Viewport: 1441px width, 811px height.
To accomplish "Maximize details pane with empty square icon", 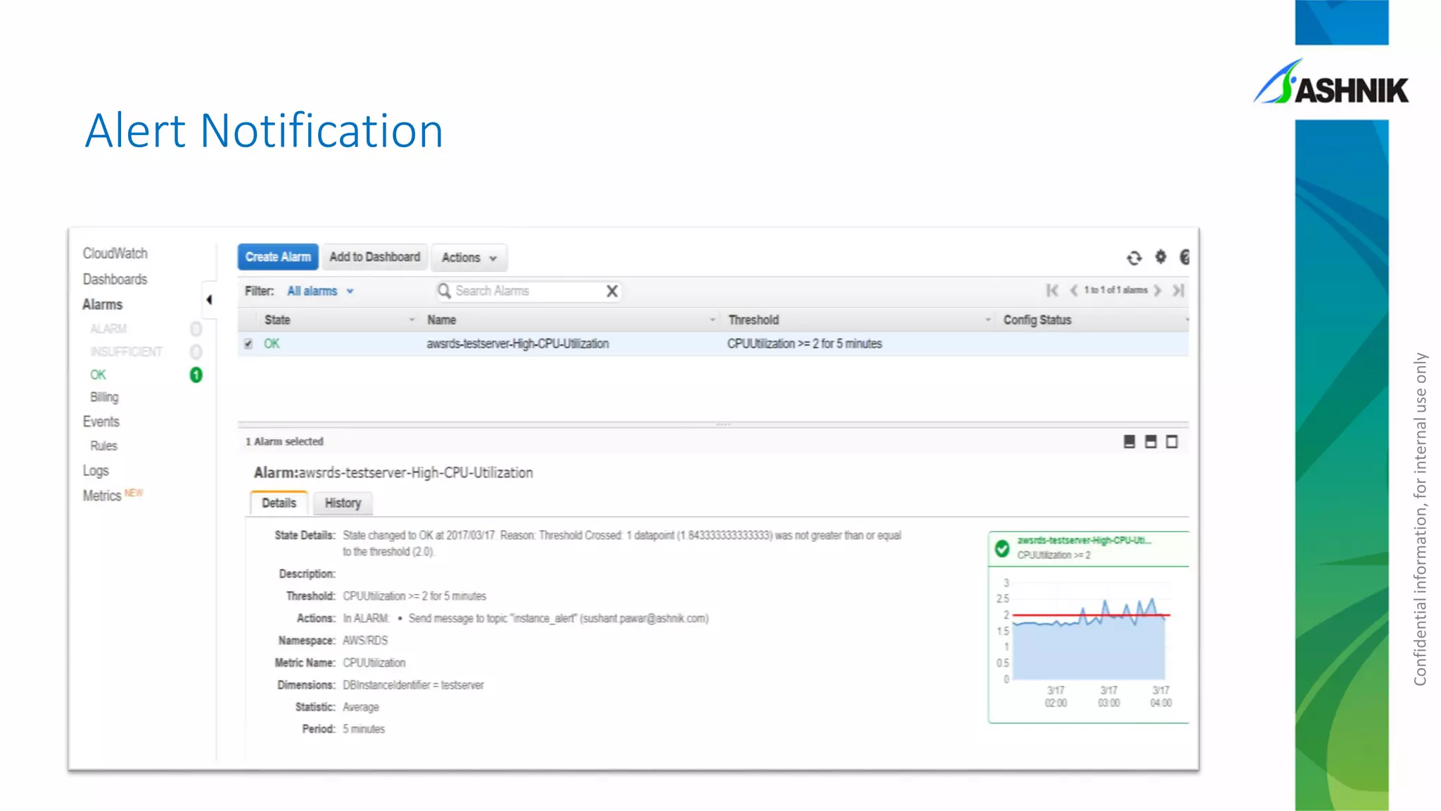I will click(1172, 442).
